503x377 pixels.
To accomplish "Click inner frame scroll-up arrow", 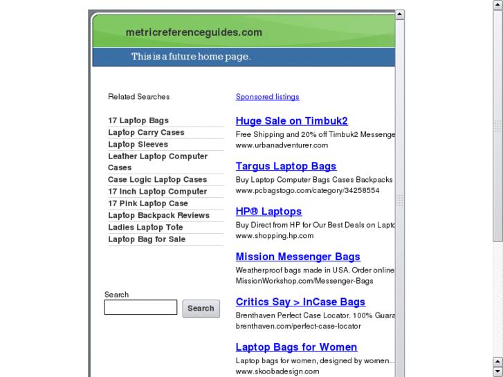I will click(x=400, y=15).
